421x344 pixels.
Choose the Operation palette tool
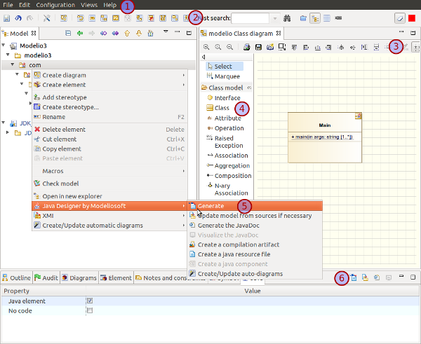225,128
